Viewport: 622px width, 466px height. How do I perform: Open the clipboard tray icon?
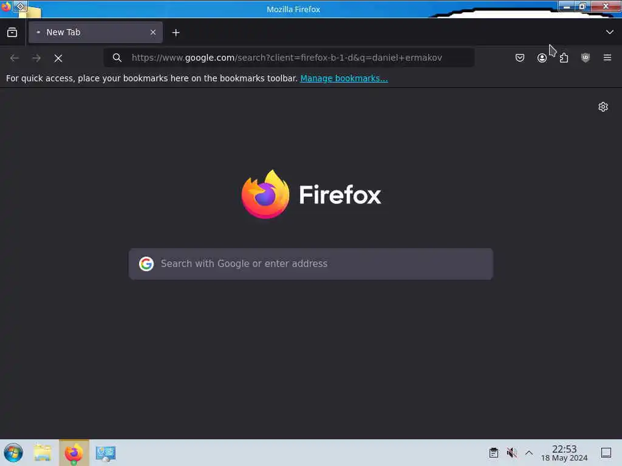pyautogui.click(x=493, y=453)
